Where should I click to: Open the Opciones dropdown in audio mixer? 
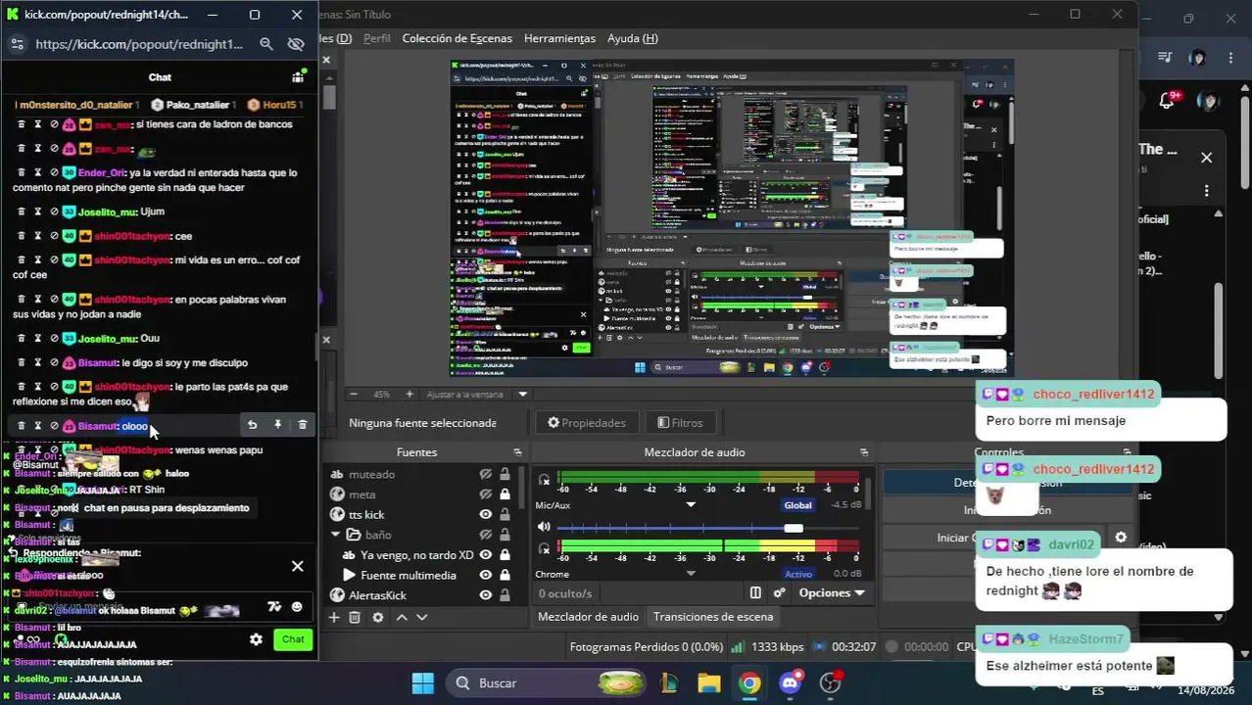(x=831, y=592)
